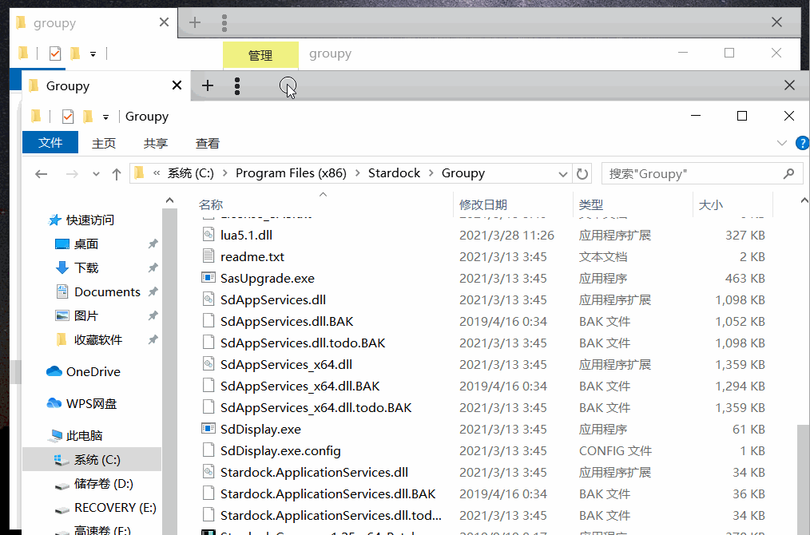Click the navigation pane scroll up arrow

(169, 200)
